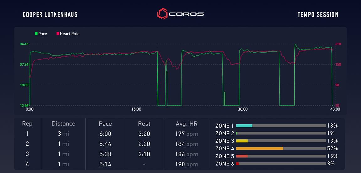This screenshot has height=173, width=361.
Task: Click the Distance column header
Action: pos(63,124)
